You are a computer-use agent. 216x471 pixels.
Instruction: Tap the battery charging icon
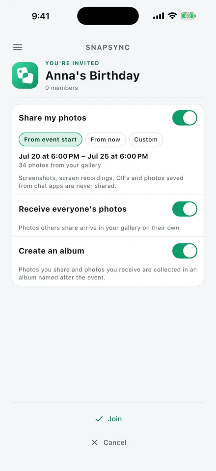(188, 16)
